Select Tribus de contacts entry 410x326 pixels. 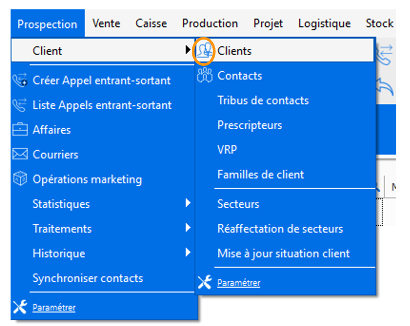[x=263, y=101]
